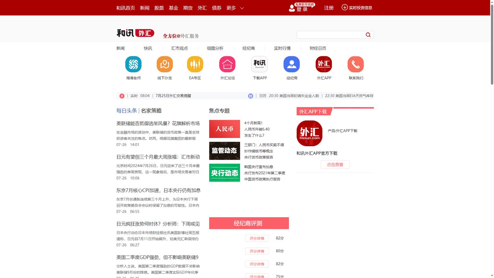The image size is (494, 278).
Task: Click the 实时 lightning bolt icon
Action: click(122, 96)
